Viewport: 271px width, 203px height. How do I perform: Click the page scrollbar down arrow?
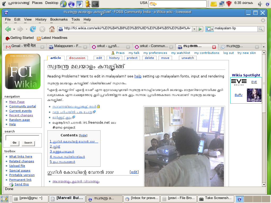pyautogui.click(x=264, y=184)
